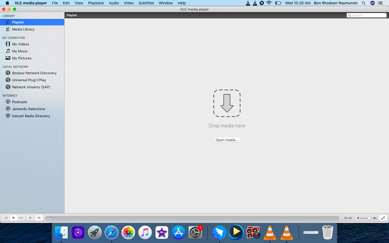This screenshot has width=389, height=243.
Task: Open the Playback menu
Action: click(96, 3)
